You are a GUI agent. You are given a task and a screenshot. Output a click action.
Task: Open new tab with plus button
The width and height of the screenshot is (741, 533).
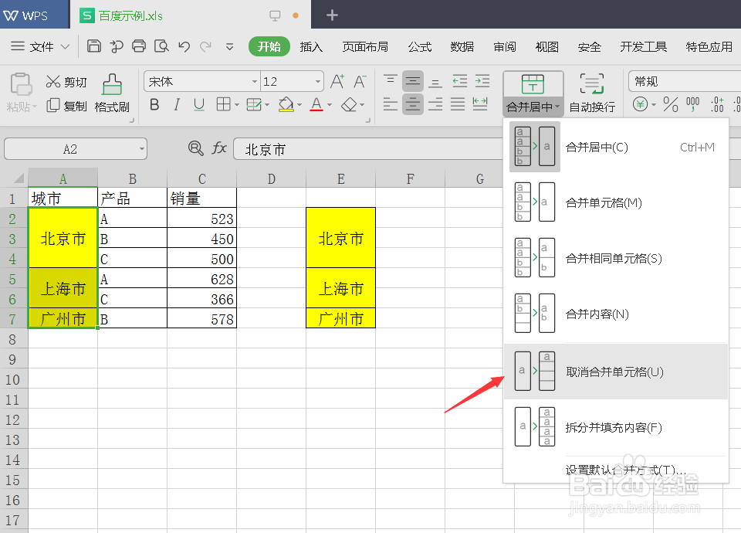coord(332,15)
